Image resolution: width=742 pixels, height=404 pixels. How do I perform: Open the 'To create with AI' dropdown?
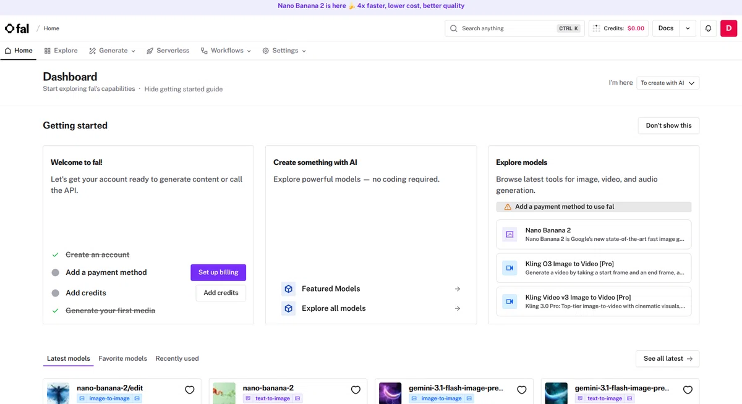(x=668, y=83)
